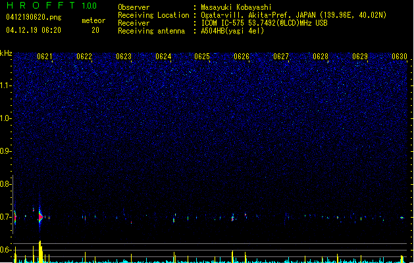
Task: Click the 0624 time marker
Action: 163,57
